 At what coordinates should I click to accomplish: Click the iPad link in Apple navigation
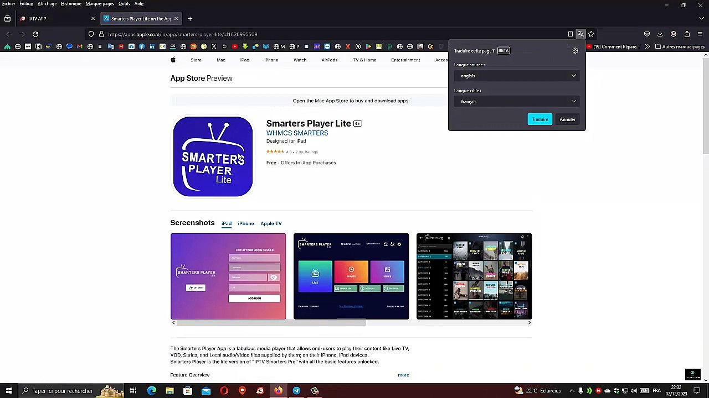tap(245, 60)
